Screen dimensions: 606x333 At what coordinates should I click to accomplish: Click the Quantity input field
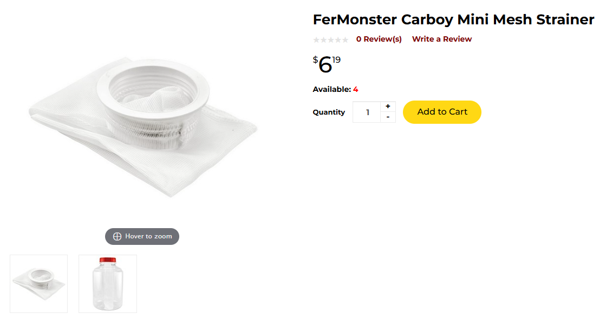[x=367, y=112]
